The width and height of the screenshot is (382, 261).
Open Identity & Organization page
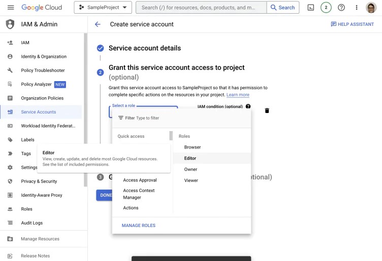tap(44, 57)
